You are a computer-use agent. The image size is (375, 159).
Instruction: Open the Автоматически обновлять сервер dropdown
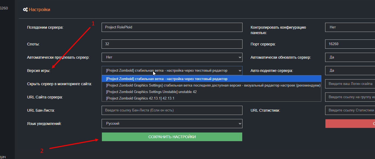(350, 57)
